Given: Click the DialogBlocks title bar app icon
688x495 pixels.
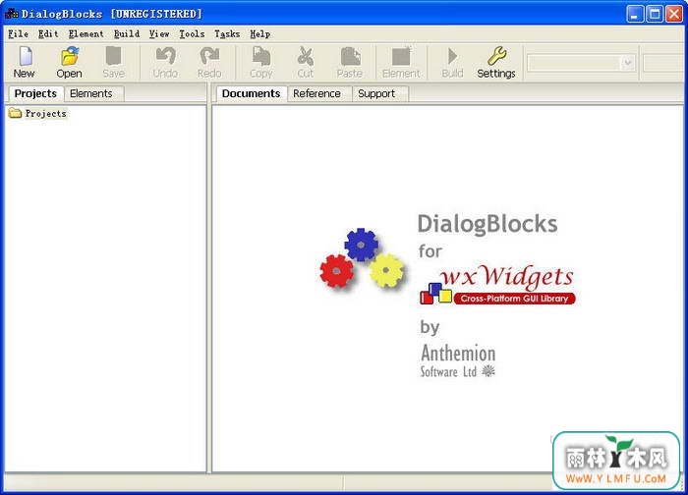Looking at the screenshot, I should pos(12,14).
